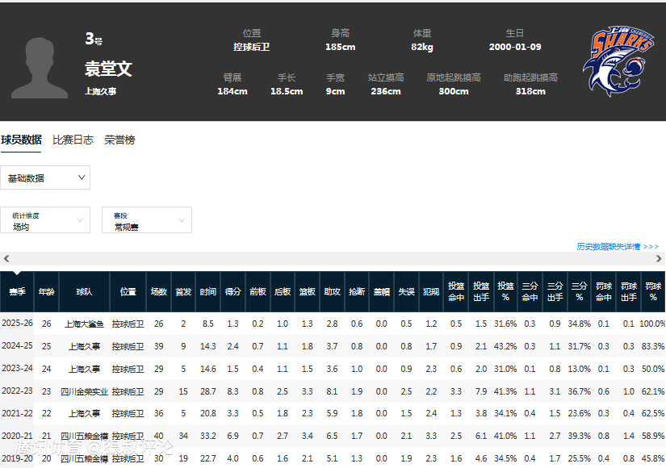Switch to the 比赛日志 tab
666x468 pixels.
tap(73, 140)
